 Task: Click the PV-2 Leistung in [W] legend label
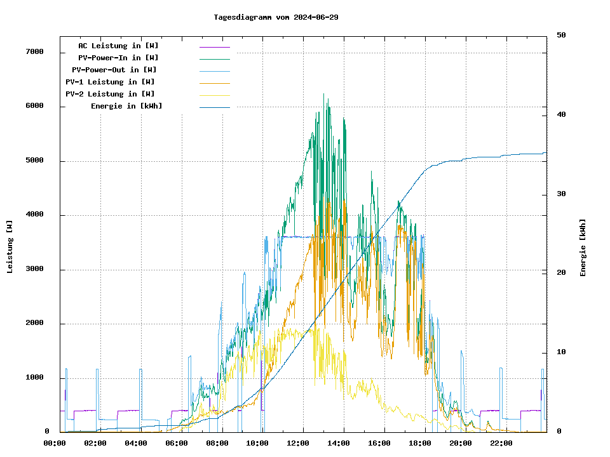(x=110, y=94)
